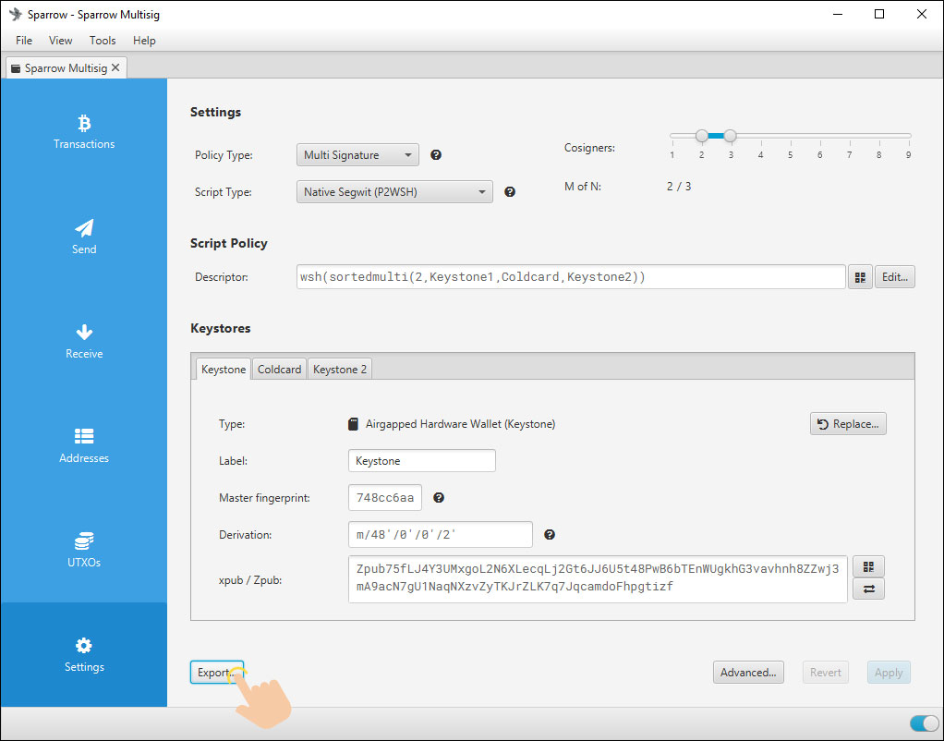Show the descriptor as a QR code
This screenshot has width=944, height=741.
[859, 276]
